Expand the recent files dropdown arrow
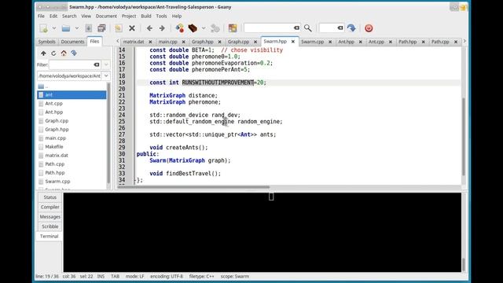 77,28
